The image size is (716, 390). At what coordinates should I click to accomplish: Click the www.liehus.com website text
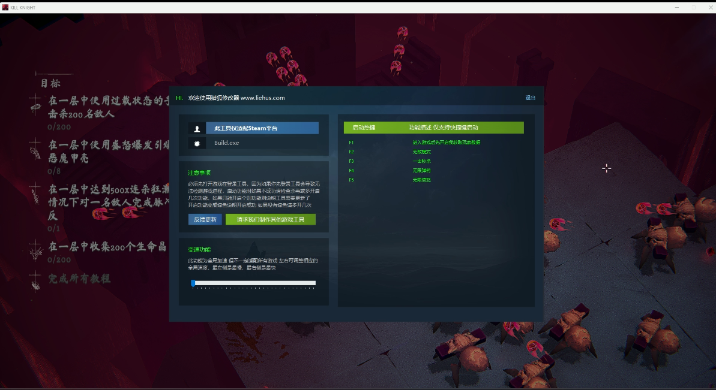pyautogui.click(x=262, y=98)
